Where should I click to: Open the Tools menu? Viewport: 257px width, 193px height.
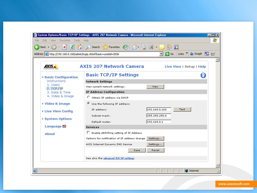coord(77,40)
